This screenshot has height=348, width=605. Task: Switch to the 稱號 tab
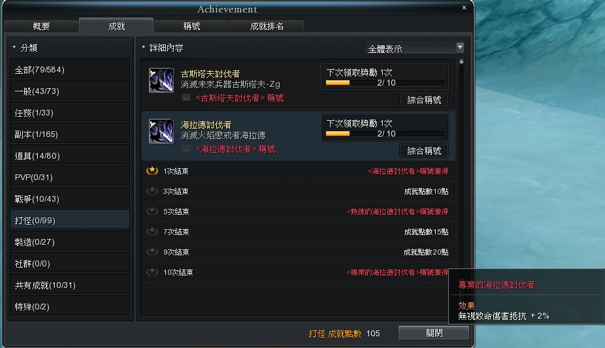pyautogui.click(x=191, y=26)
